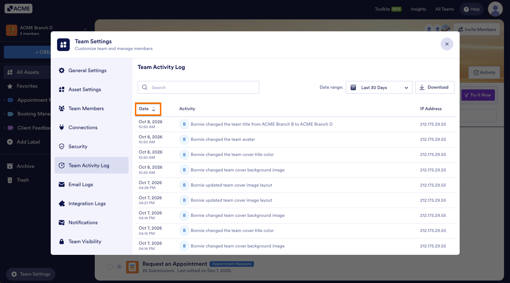Click the calendar icon in date range
The width and height of the screenshot is (510, 283).
[x=353, y=87]
